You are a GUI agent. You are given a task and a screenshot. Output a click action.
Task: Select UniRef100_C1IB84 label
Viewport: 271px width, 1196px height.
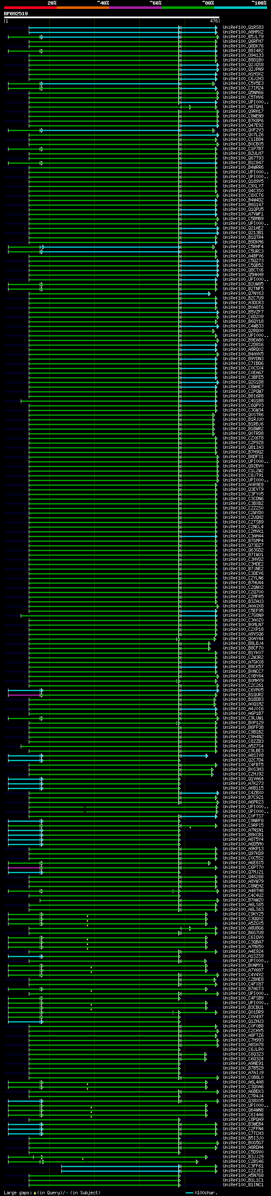(x=243, y=139)
